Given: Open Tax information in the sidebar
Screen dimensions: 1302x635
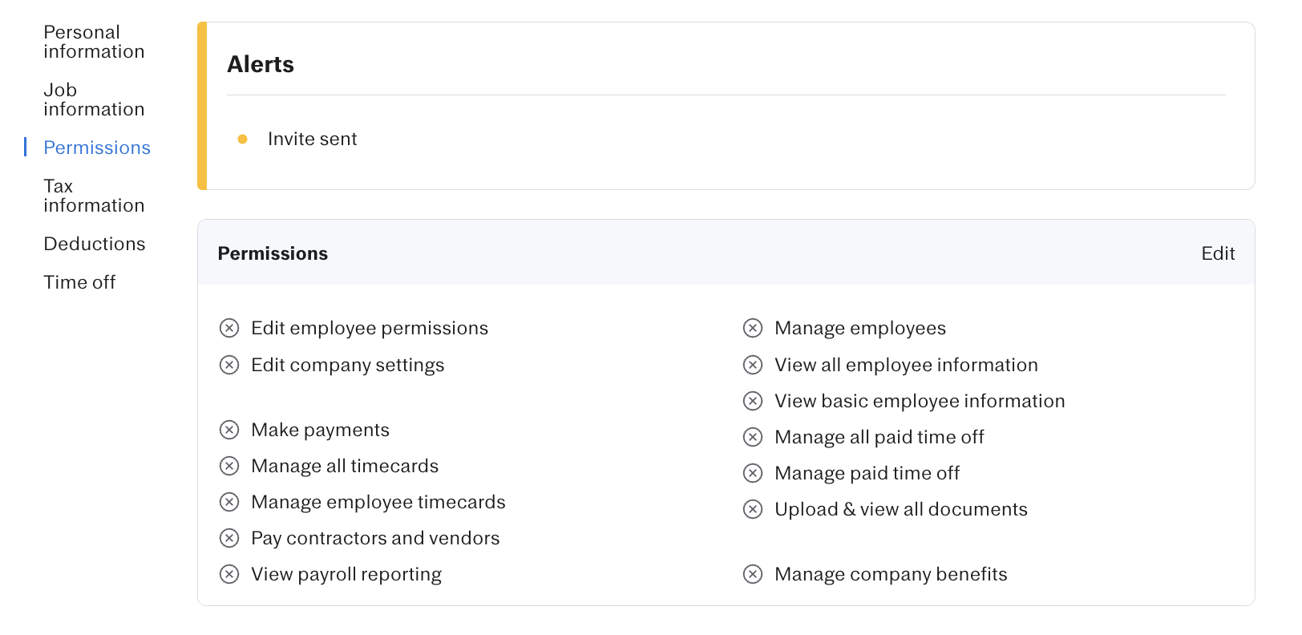Looking at the screenshot, I should 94,196.
